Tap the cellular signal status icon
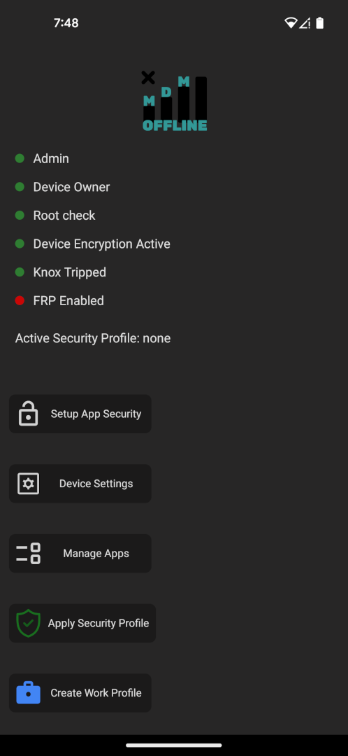348x756 pixels. 305,22
